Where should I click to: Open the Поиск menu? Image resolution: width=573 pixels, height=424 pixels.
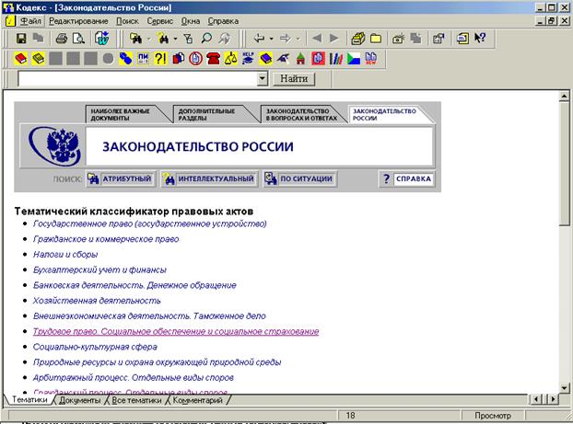coord(127,21)
